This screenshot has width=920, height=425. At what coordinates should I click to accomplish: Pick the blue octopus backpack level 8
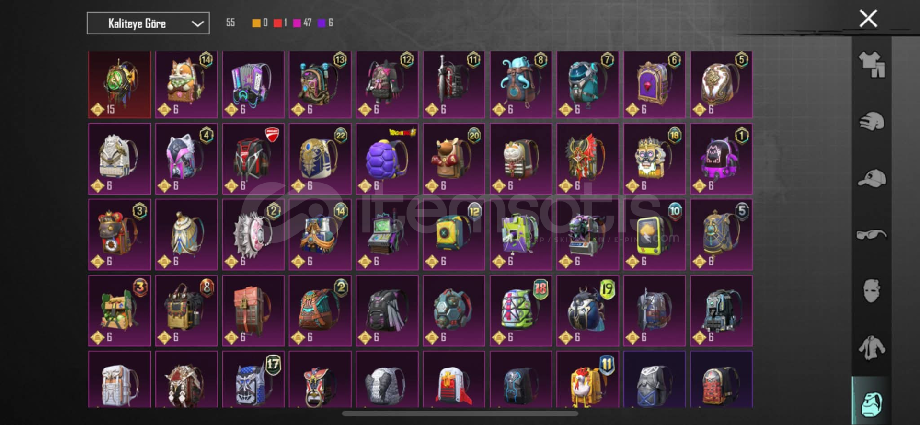click(521, 84)
